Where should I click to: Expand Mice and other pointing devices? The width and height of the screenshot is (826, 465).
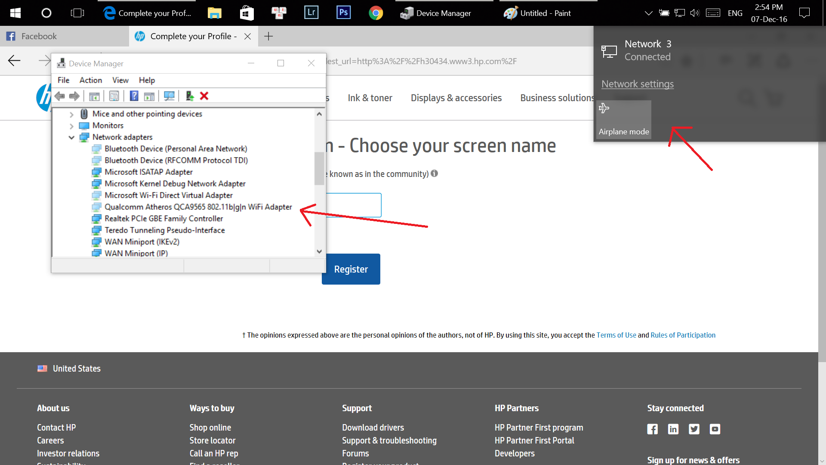tap(71, 114)
